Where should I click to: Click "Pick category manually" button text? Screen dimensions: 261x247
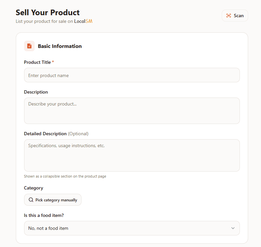pos(56,200)
